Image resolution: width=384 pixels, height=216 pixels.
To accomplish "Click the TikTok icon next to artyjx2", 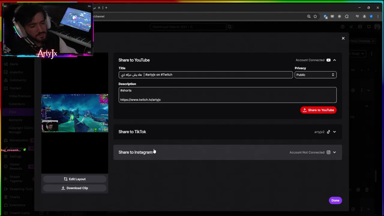I will 328,132.
